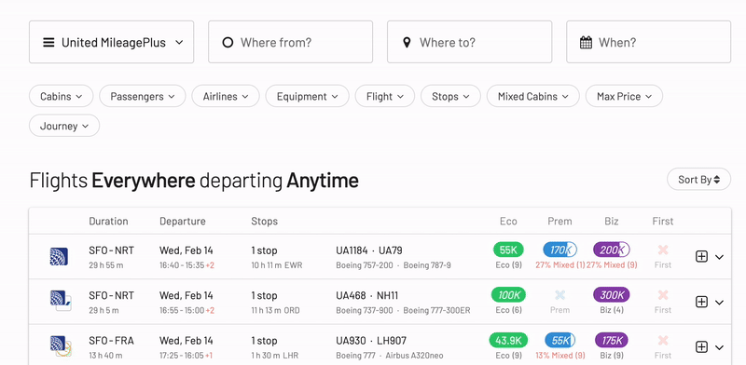Image resolution: width=746 pixels, height=365 pixels.
Task: Focus the Where from? field
Action: pyautogui.click(x=290, y=42)
